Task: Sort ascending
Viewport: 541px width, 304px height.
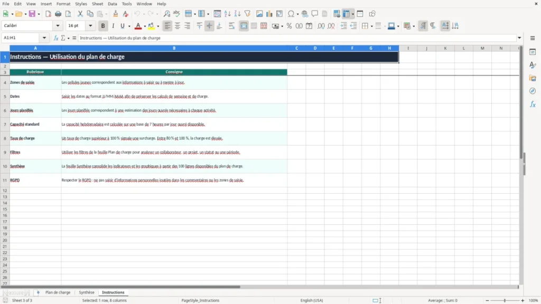Action: pos(227,14)
